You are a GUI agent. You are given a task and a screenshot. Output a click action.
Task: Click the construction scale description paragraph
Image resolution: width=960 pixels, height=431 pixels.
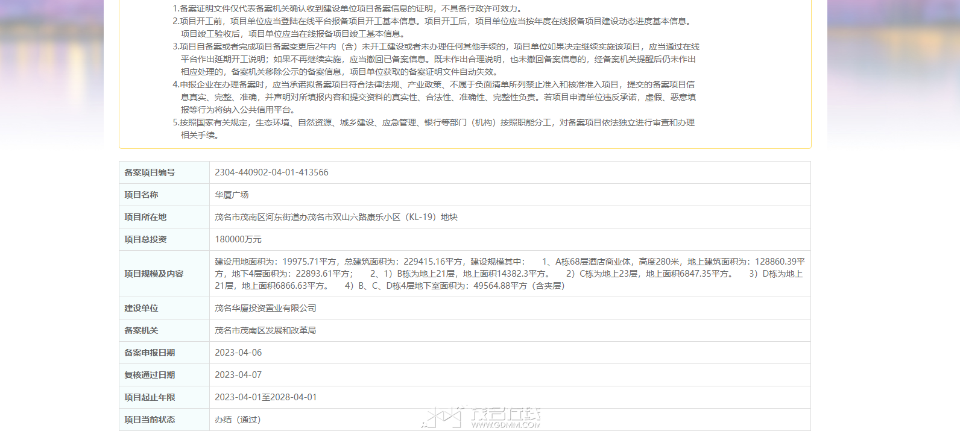click(x=510, y=274)
